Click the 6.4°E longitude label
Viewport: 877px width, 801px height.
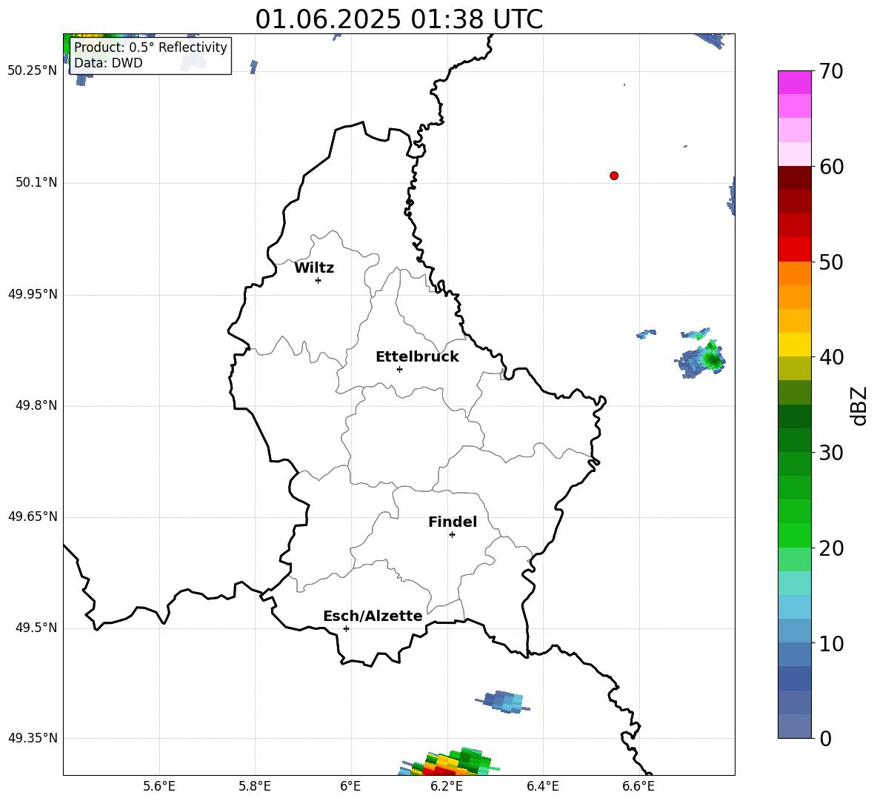point(542,786)
